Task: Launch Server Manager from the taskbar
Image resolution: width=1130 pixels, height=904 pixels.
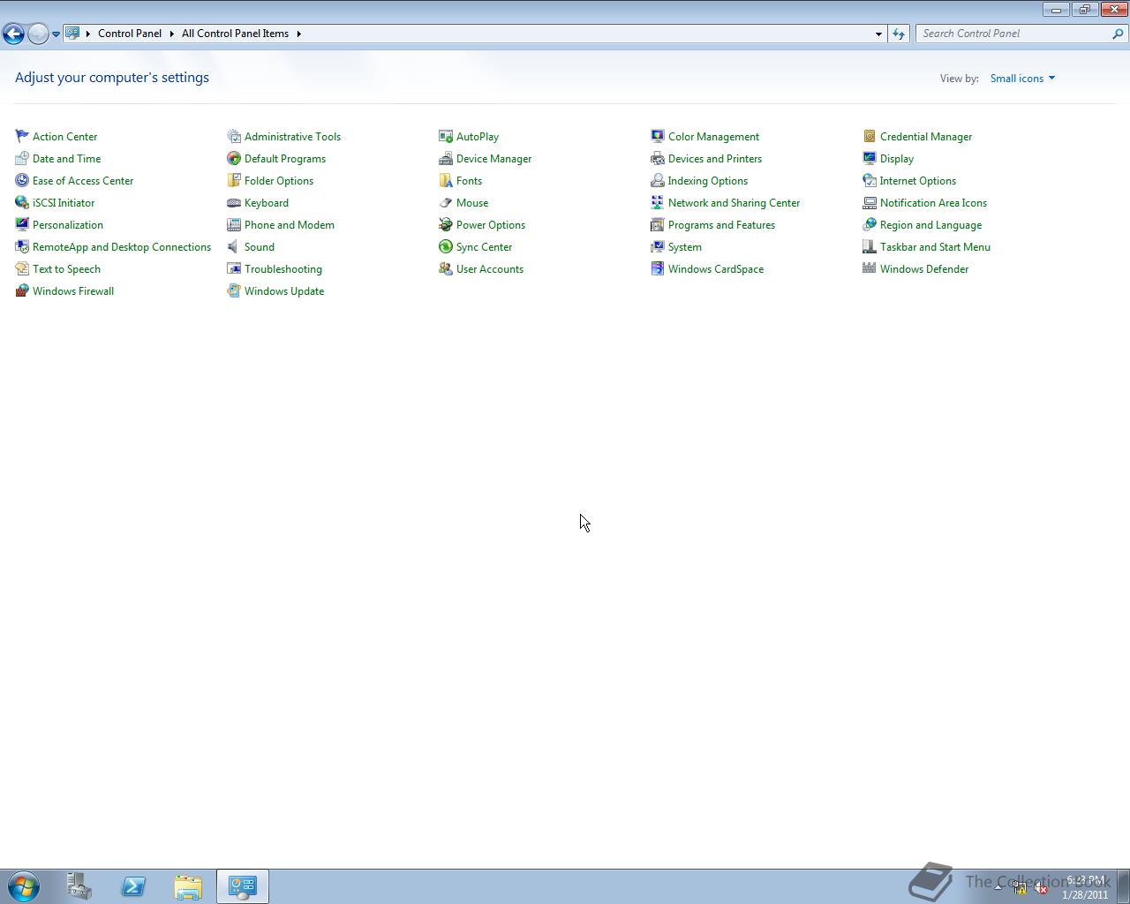Action: coord(79,886)
